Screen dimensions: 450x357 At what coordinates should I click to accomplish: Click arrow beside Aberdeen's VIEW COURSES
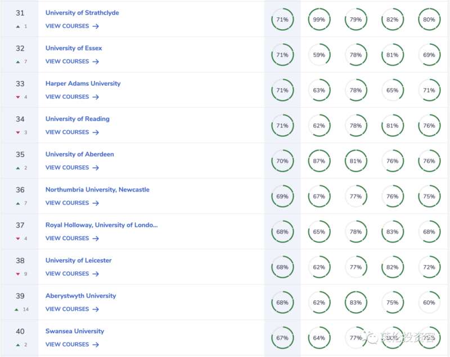pos(96,168)
